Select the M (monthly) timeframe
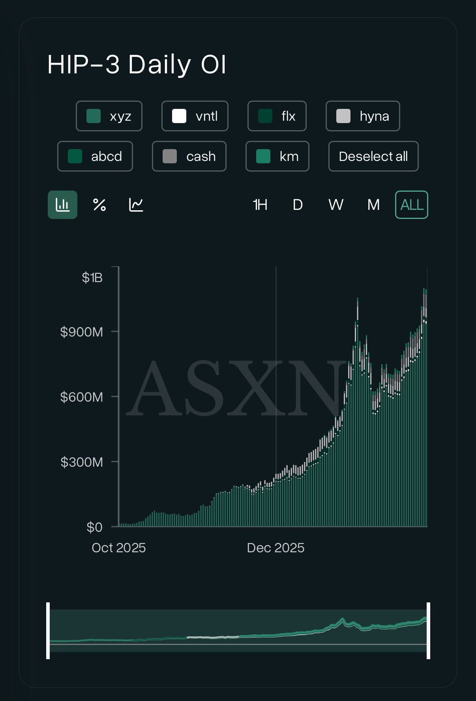Image resolution: width=476 pixels, height=701 pixels. click(x=373, y=205)
